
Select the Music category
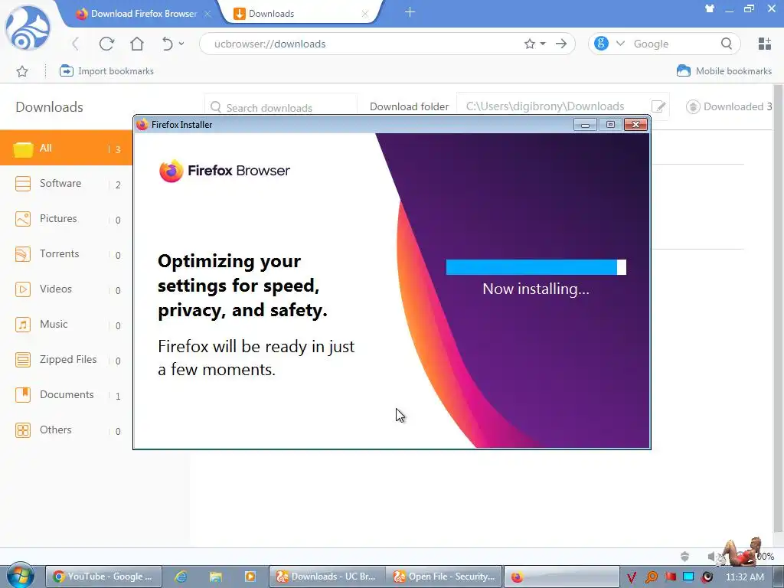click(66, 324)
